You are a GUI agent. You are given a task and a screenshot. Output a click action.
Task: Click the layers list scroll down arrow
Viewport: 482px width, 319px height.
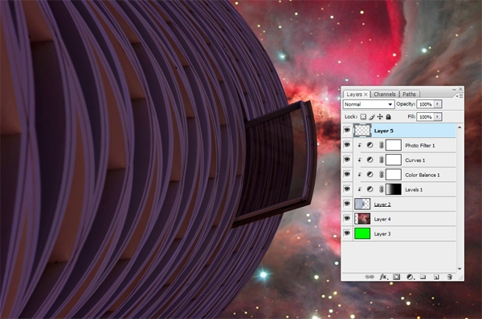(x=460, y=269)
